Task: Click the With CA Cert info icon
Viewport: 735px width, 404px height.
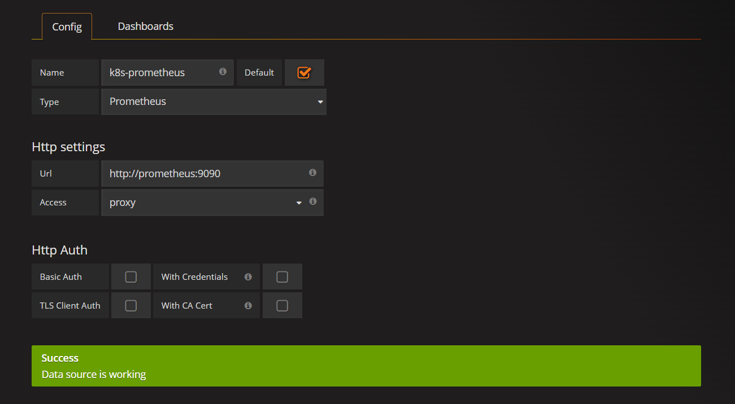Action: (248, 306)
